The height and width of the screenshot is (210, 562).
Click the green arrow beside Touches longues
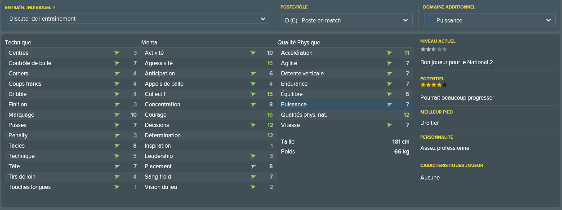point(117,187)
